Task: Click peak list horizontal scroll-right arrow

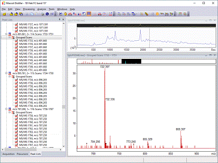Action: (x=60, y=149)
